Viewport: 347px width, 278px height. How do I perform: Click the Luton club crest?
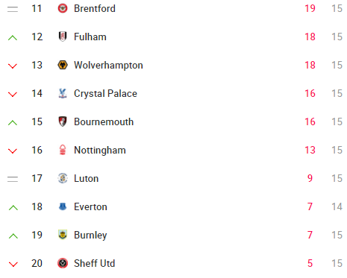pyautogui.click(x=63, y=178)
